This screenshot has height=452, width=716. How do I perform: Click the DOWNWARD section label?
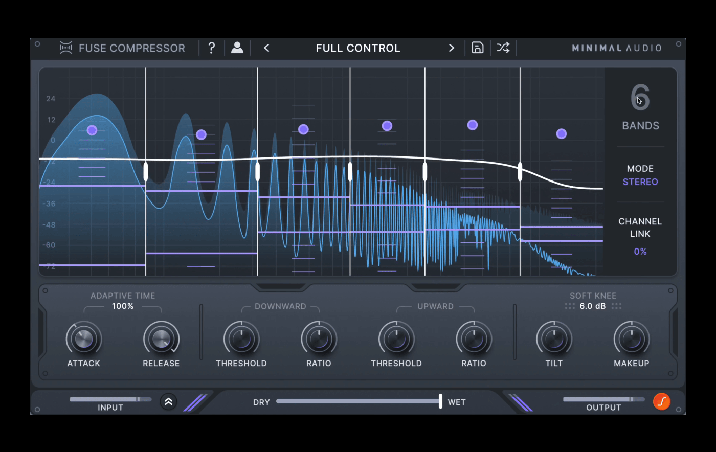pos(280,306)
